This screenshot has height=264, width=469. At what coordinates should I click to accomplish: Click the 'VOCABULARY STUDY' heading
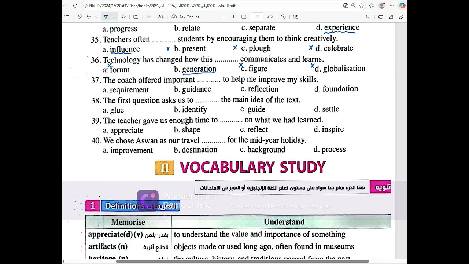click(252, 167)
